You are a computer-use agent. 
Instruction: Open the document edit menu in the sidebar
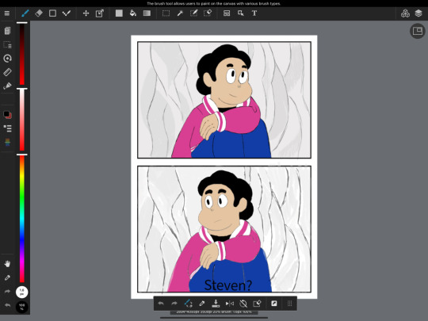(x=7, y=31)
